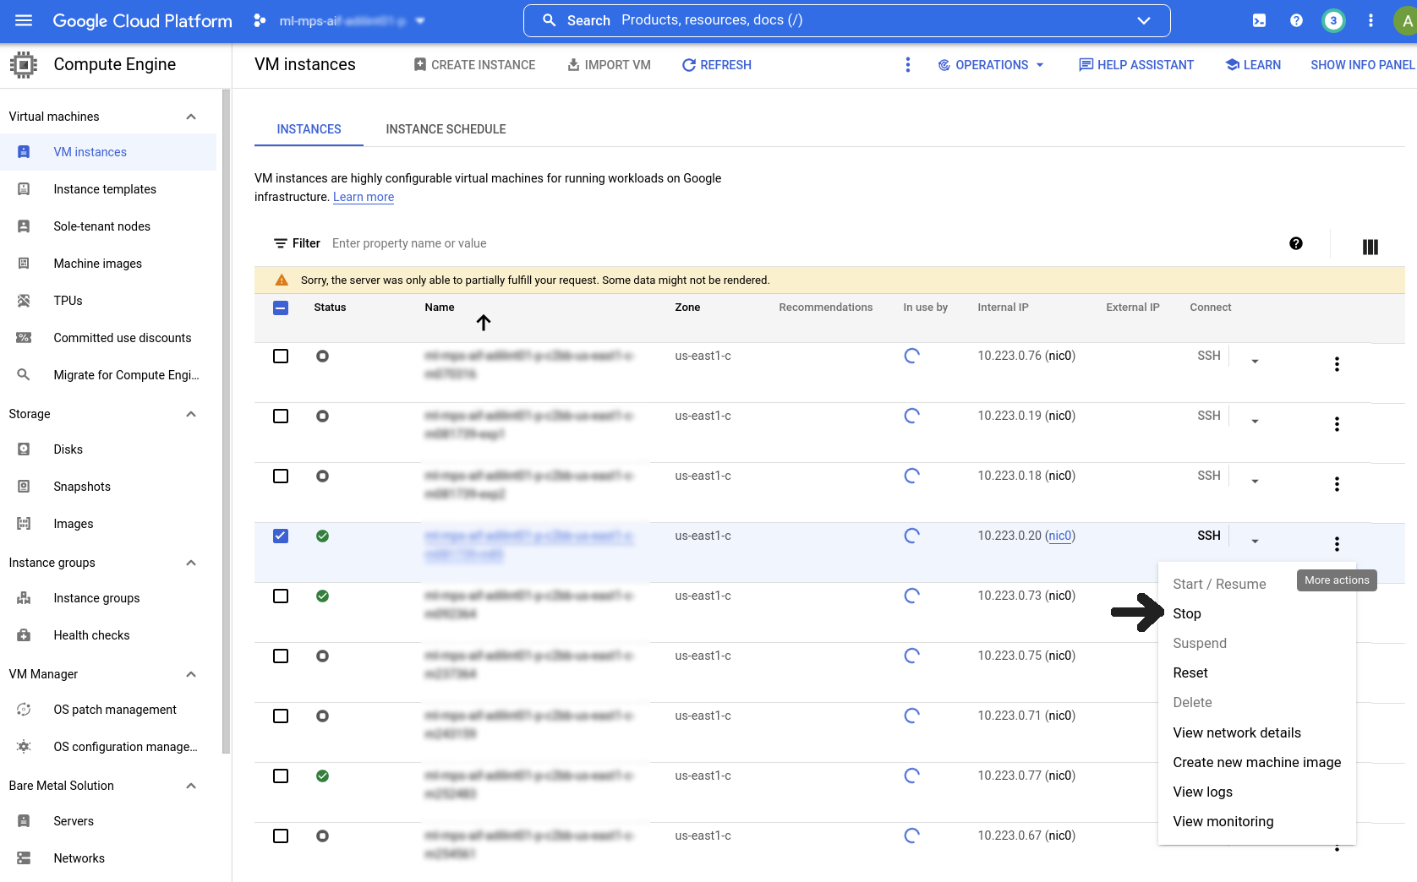The image size is (1417, 882).
Task: Select the instance with IP 10.223.0.19
Action: [281, 416]
